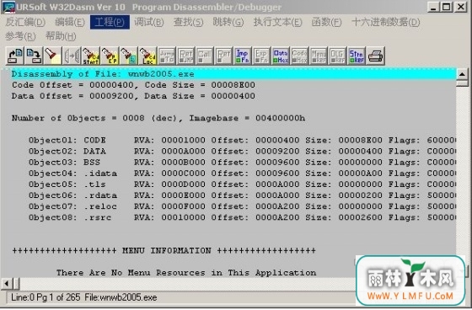Click the goto page icon
Screen dimensions: 472x310
128,56
